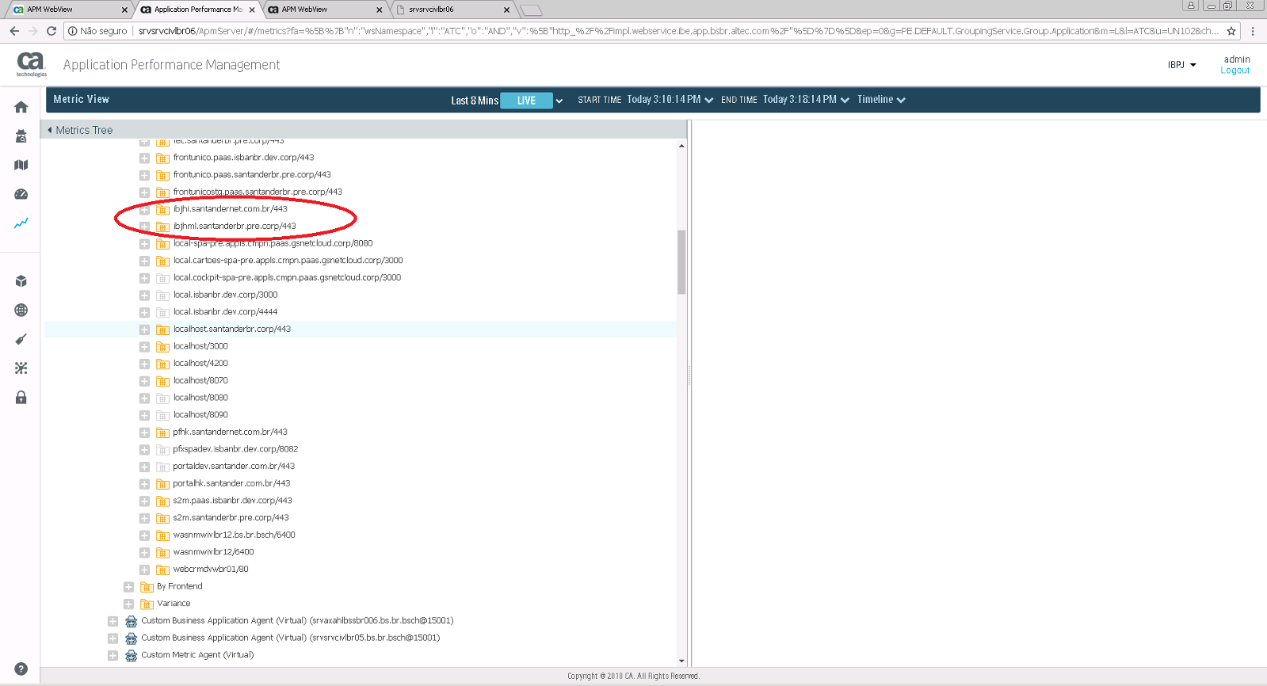Select ibjhml.santanderbr.pre.corp/443 in tree
The height and width of the screenshot is (686, 1267).
point(235,227)
